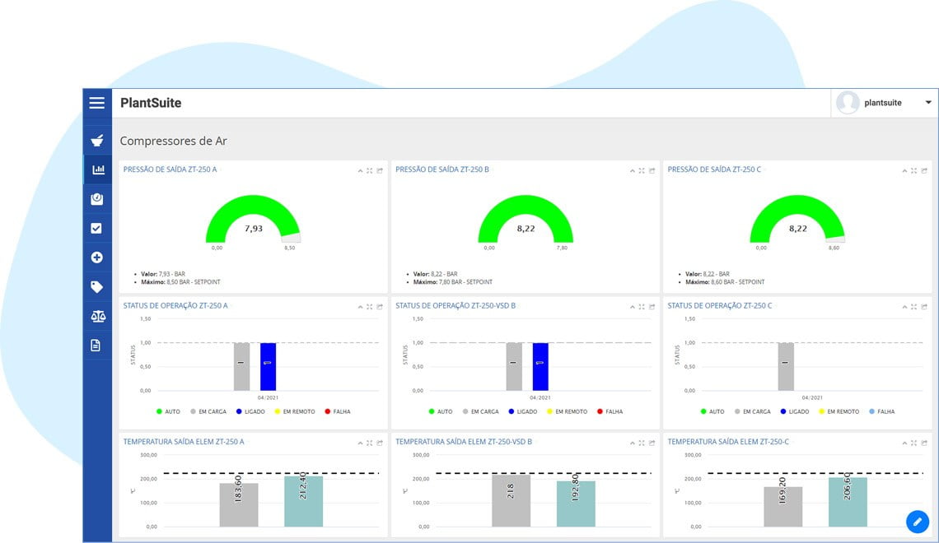Toggle AUTO legend in ZT-250 A status chart
Image resolution: width=939 pixels, height=543 pixels.
pos(168,411)
